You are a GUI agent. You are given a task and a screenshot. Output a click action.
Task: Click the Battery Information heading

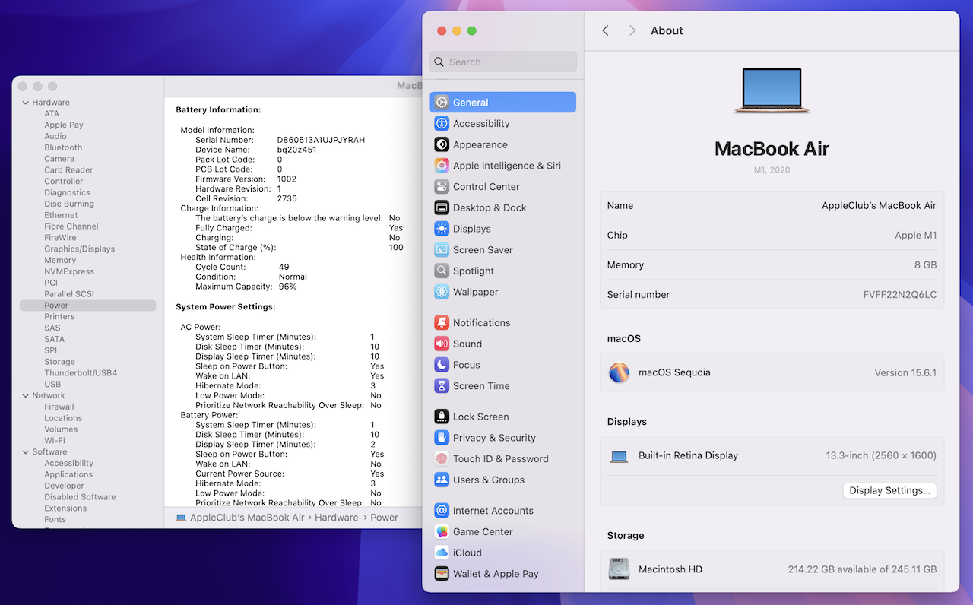218,110
